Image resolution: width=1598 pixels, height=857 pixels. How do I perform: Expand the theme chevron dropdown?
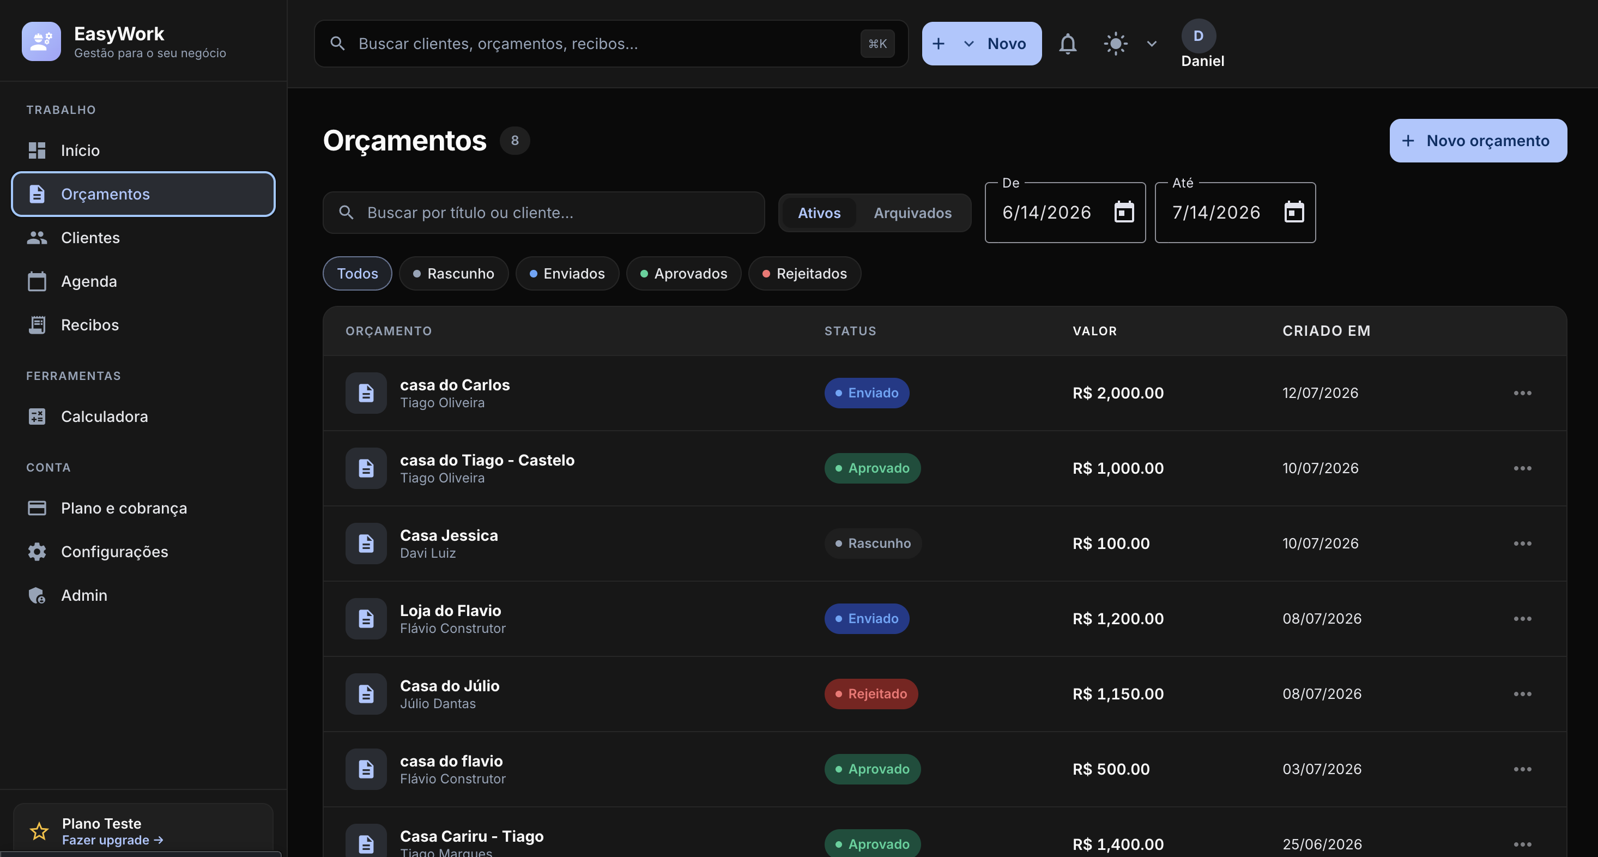pyautogui.click(x=1151, y=44)
